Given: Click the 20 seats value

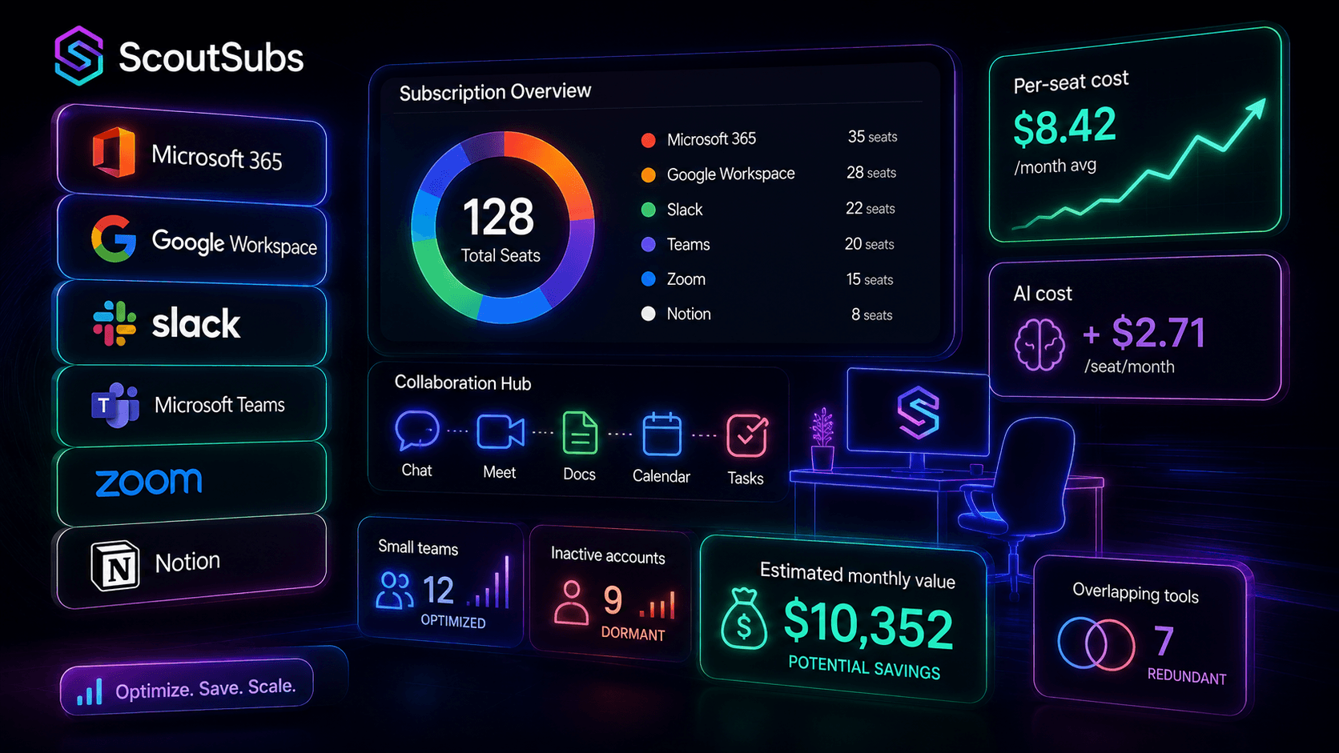Looking at the screenshot, I should pyautogui.click(x=869, y=244).
